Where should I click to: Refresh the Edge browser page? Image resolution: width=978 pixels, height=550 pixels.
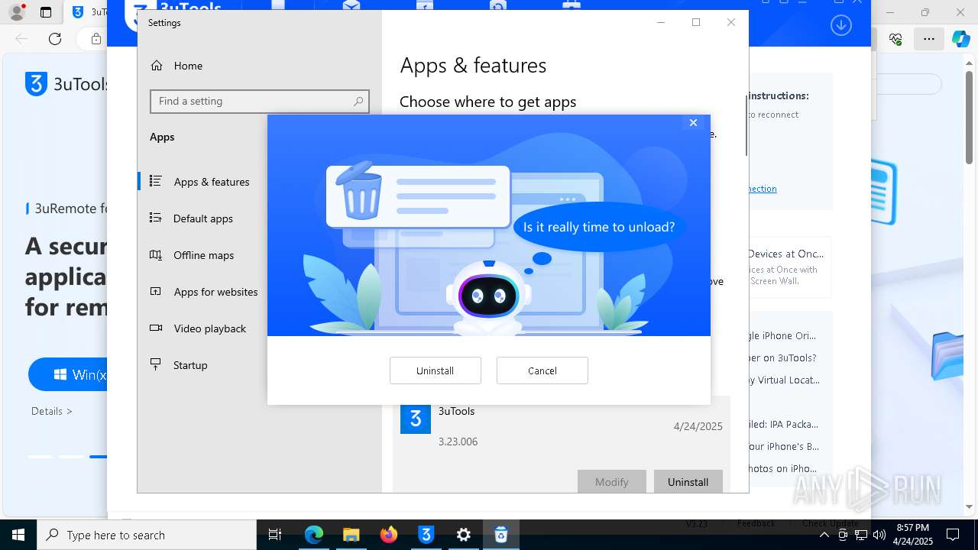pos(55,38)
